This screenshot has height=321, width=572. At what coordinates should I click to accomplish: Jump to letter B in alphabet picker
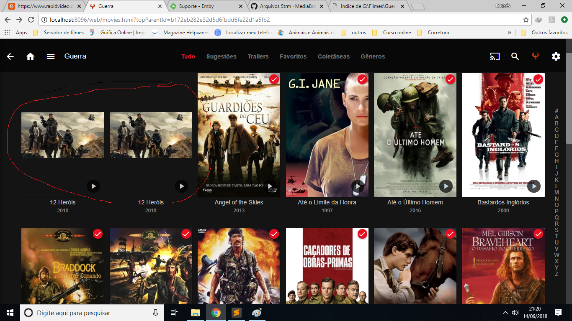point(557,123)
